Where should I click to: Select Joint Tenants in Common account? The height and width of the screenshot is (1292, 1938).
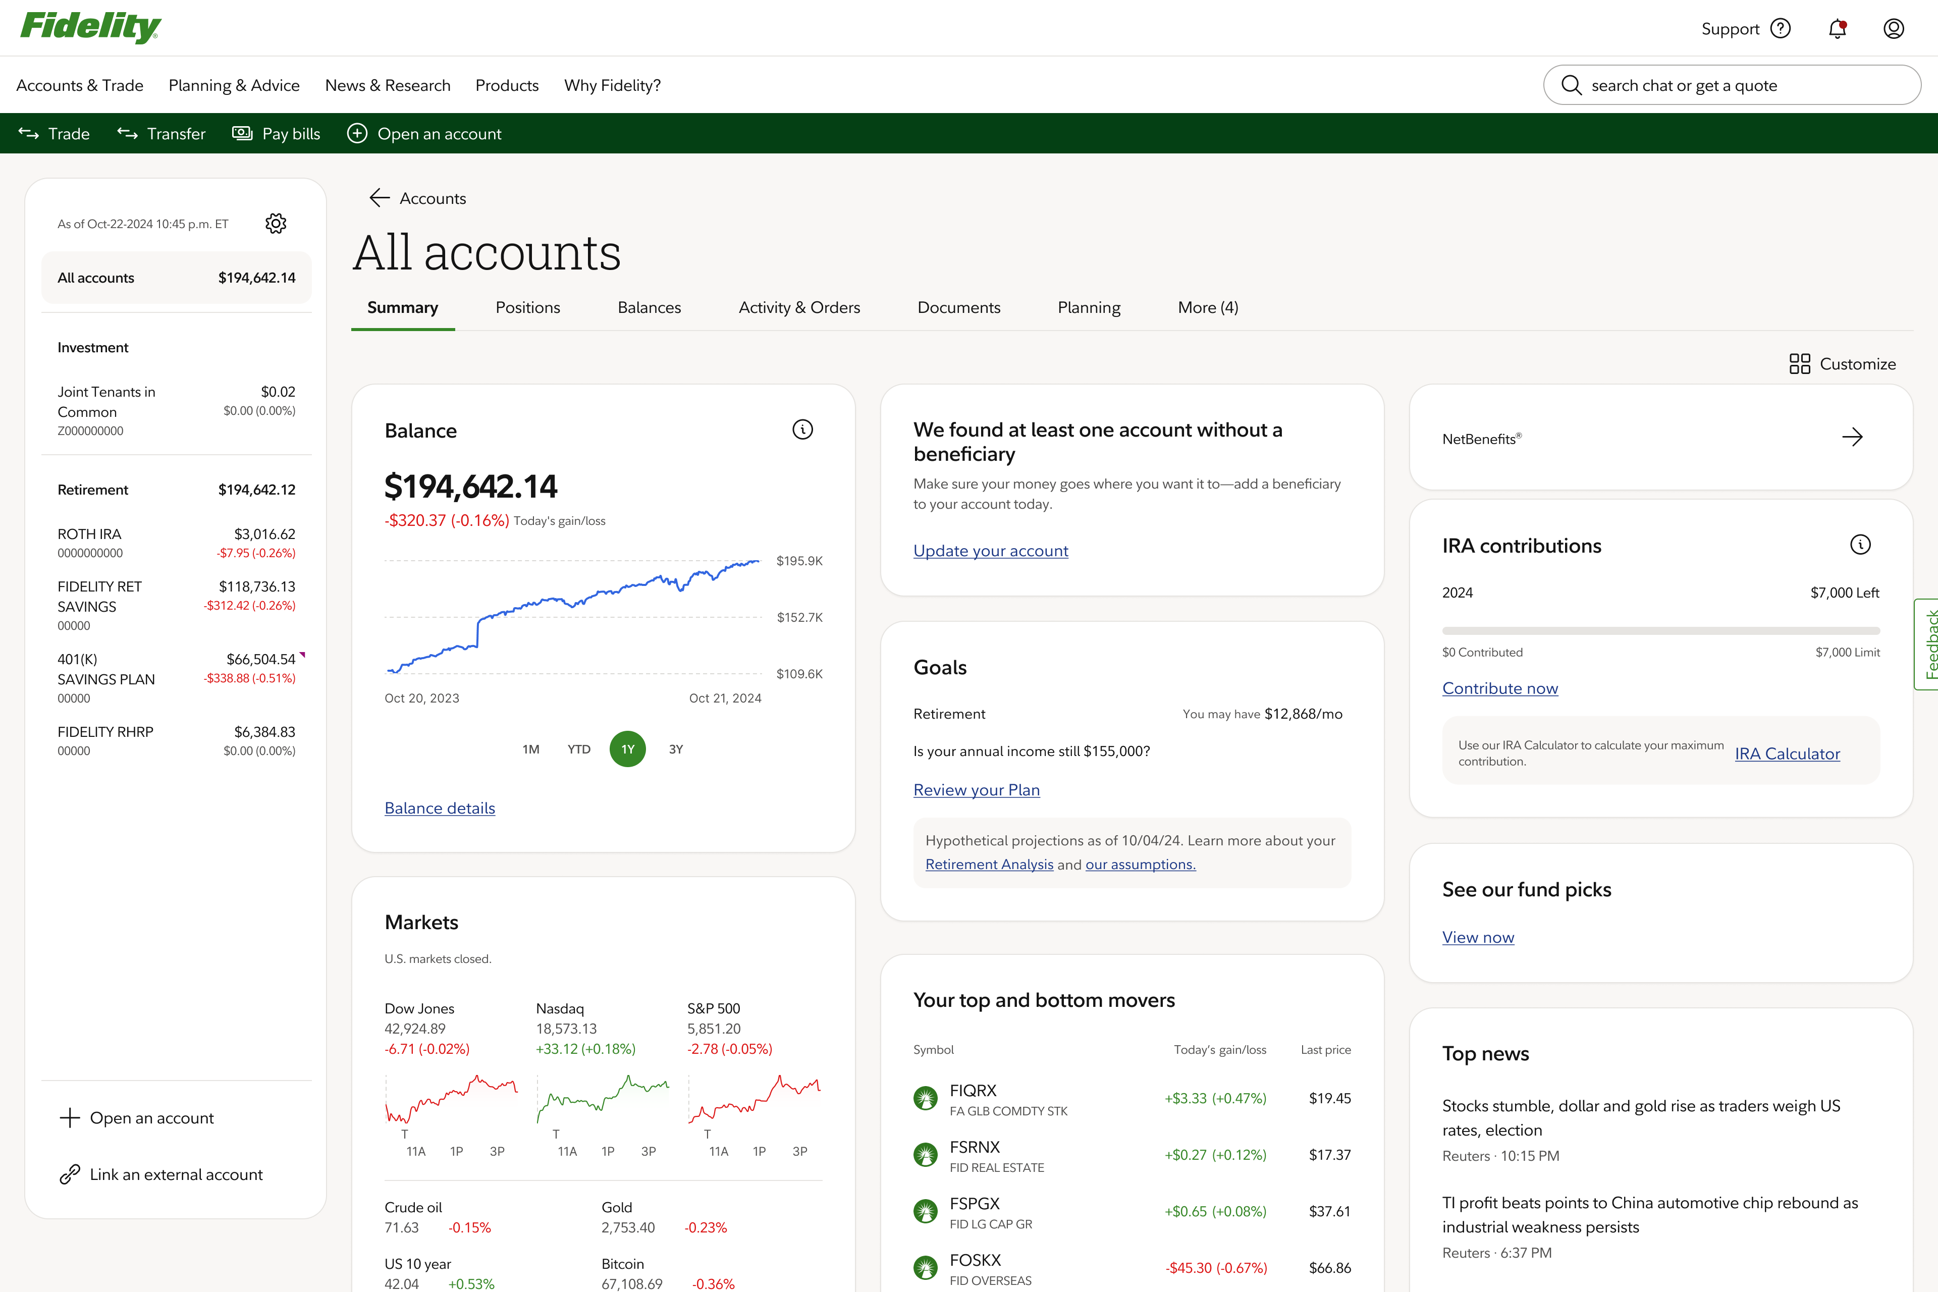(176, 410)
